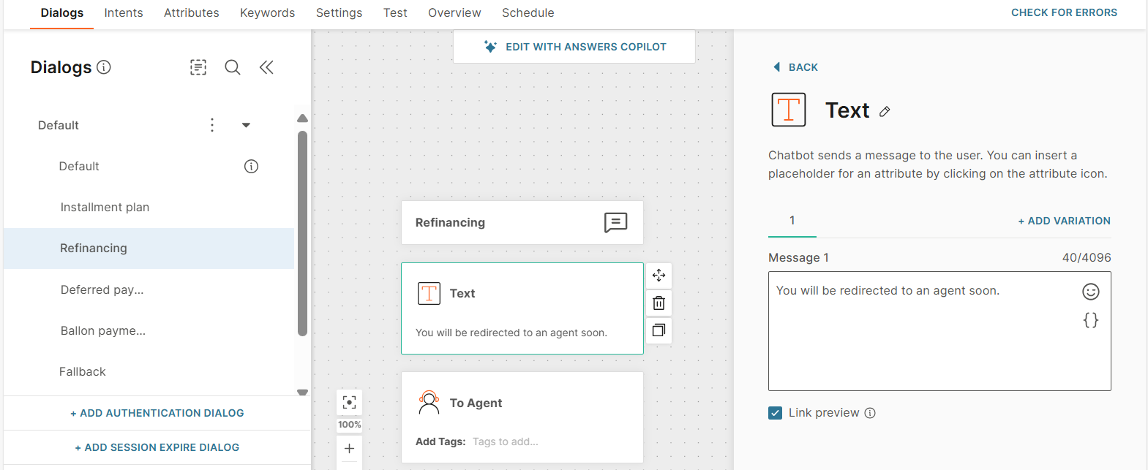
Task: Collapse the Dialogs panel with double chevron
Action: pyautogui.click(x=266, y=67)
